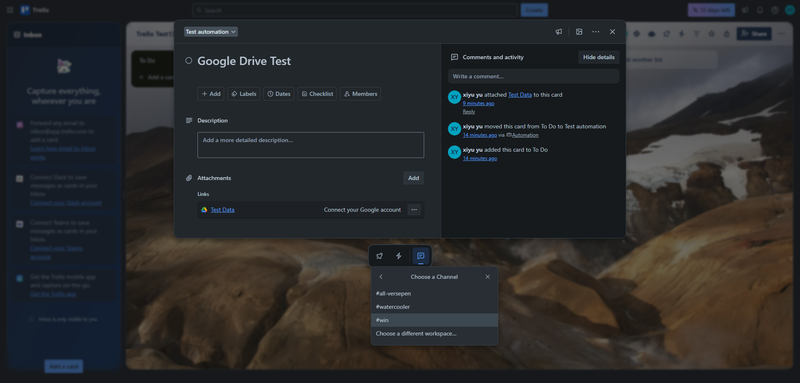
Task: Close the Google Drive Test card
Action: [x=612, y=32]
